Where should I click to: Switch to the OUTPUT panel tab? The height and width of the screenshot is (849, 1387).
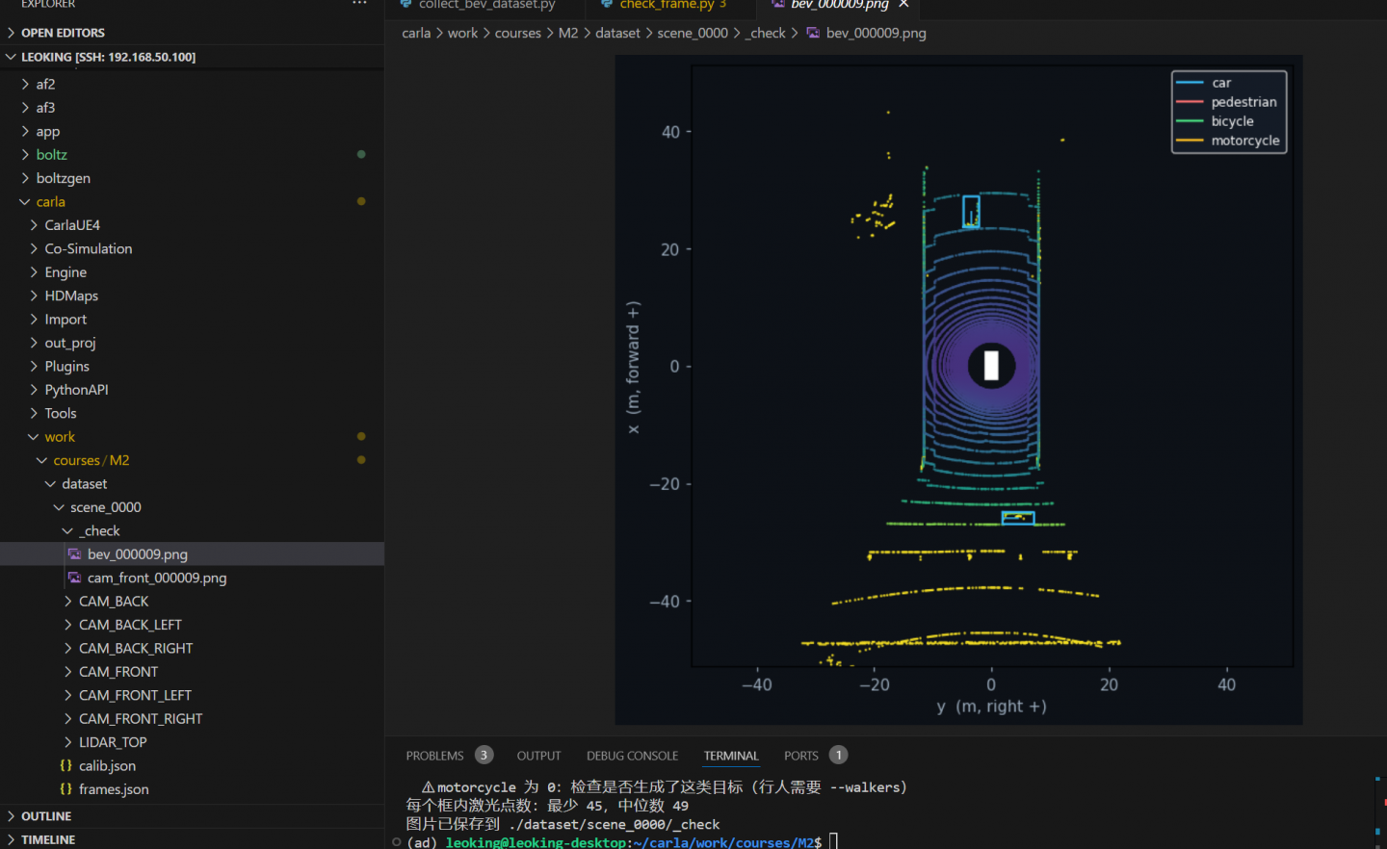538,756
